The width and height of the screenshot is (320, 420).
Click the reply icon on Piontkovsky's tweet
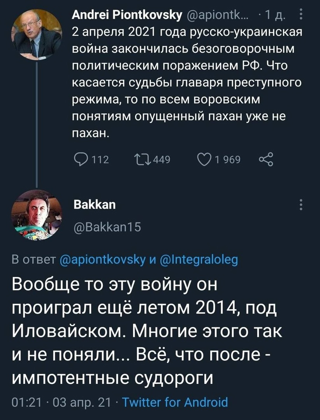tap(81, 160)
